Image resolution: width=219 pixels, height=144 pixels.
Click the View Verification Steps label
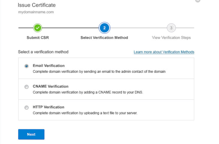[x=171, y=38]
